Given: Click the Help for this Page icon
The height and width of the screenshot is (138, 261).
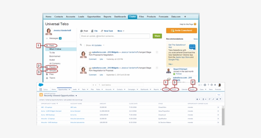Looking at the screenshot, I should [195, 24].
